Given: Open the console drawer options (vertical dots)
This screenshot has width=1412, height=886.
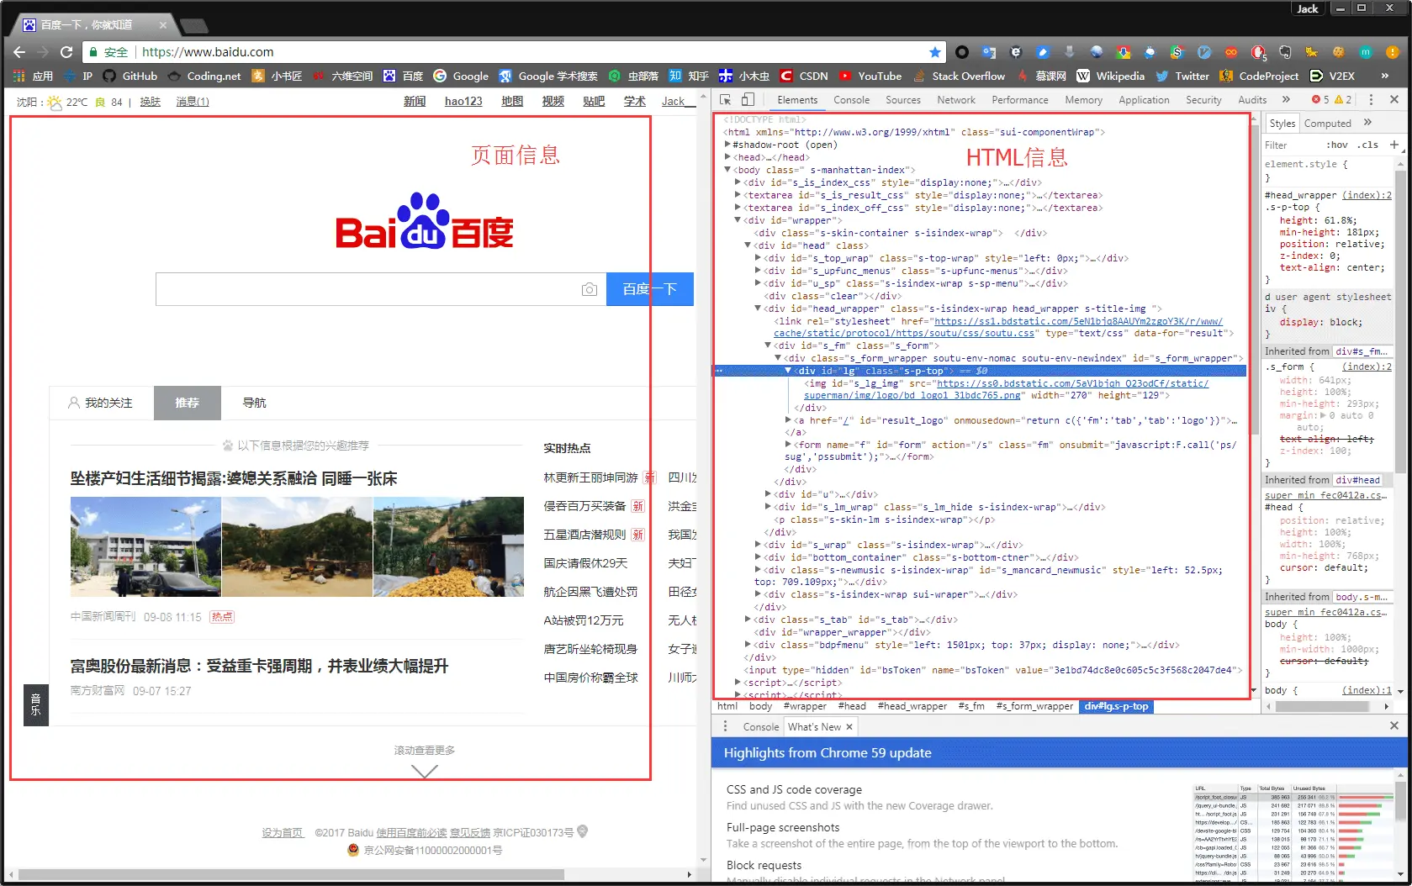Looking at the screenshot, I should 725,725.
